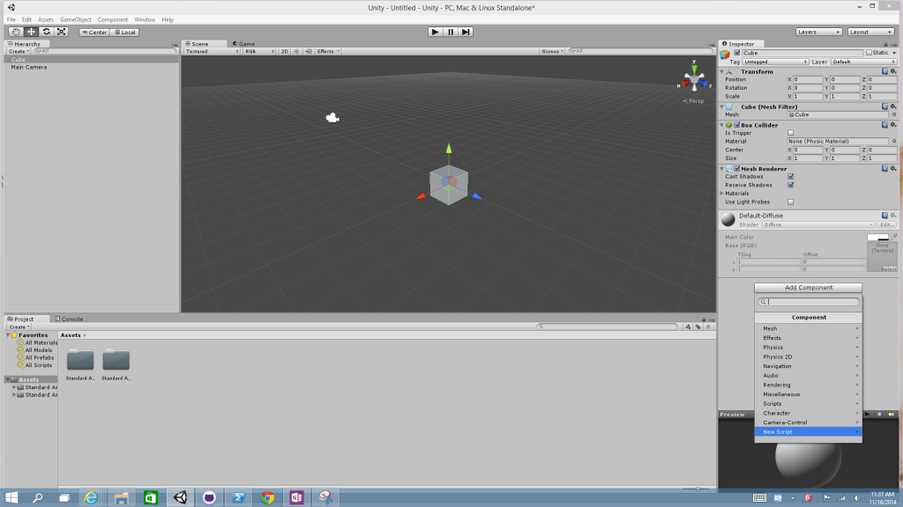Open the Shader dropdown showing Diffuse
The height and width of the screenshot is (507, 903).
point(818,224)
